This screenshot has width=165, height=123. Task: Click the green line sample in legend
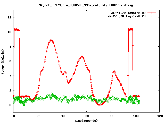coord(152,16)
